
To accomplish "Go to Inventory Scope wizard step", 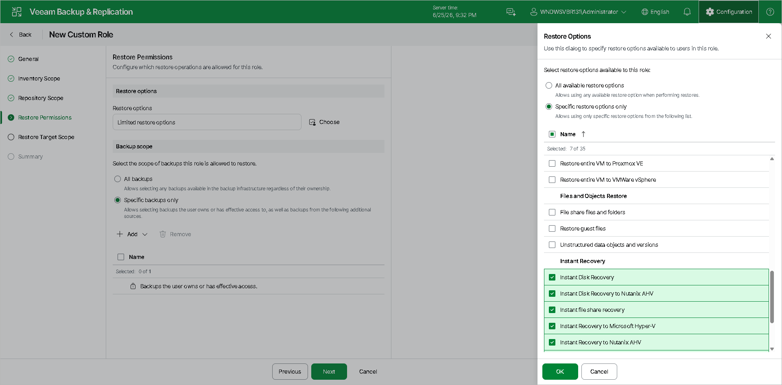I will [39, 78].
